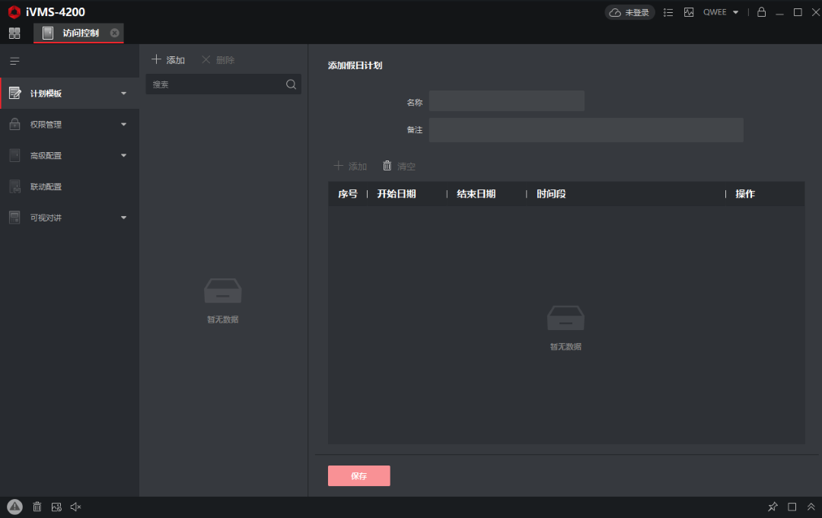The image size is (822, 518).
Task: Click the image capture icon in status bar
Action: (x=56, y=507)
